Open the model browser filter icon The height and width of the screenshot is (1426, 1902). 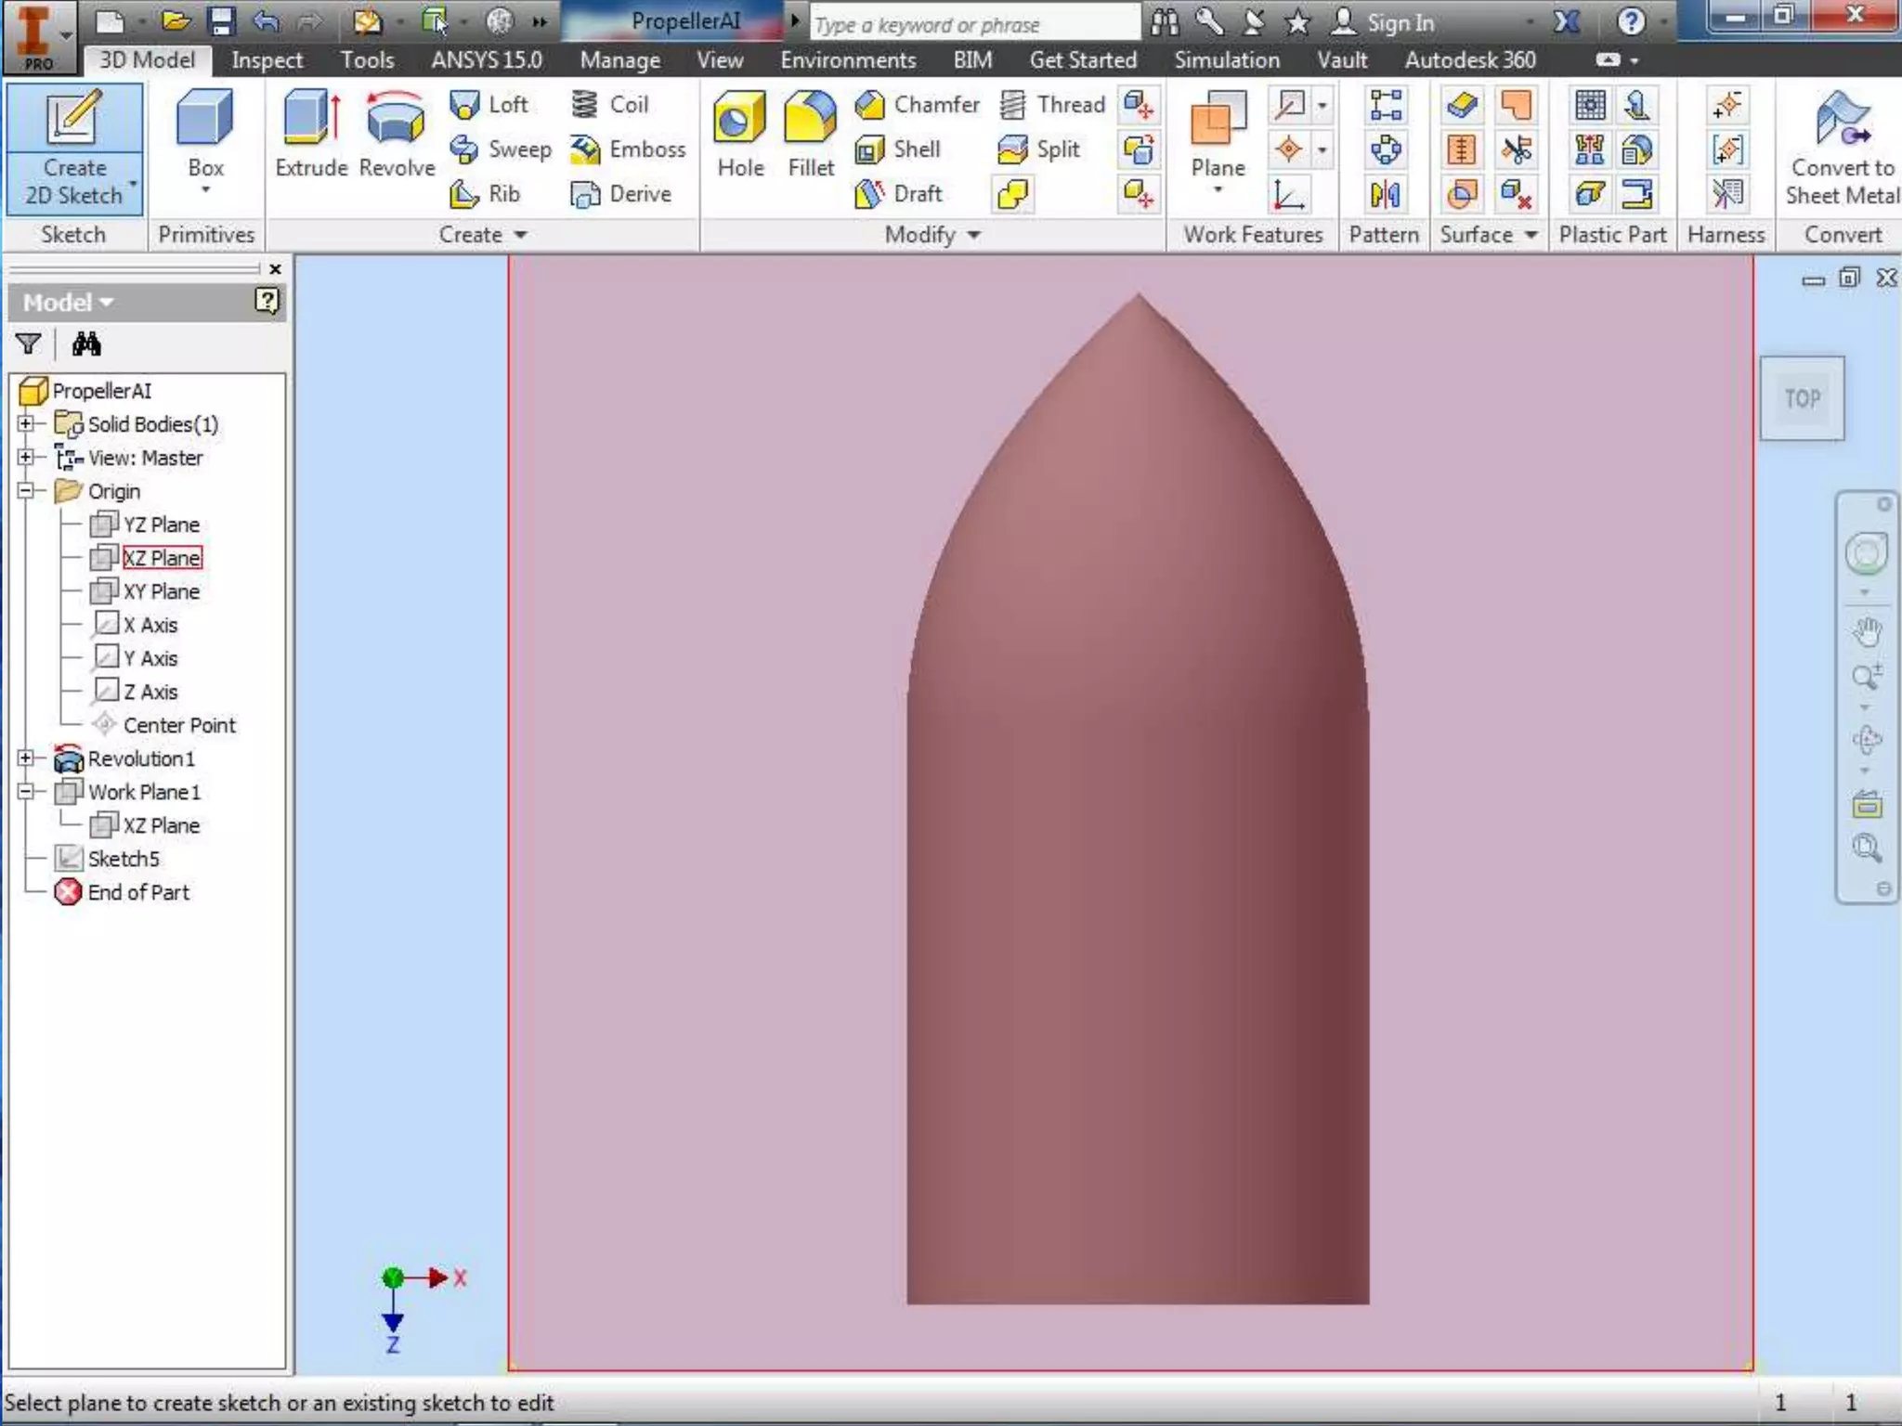(28, 344)
